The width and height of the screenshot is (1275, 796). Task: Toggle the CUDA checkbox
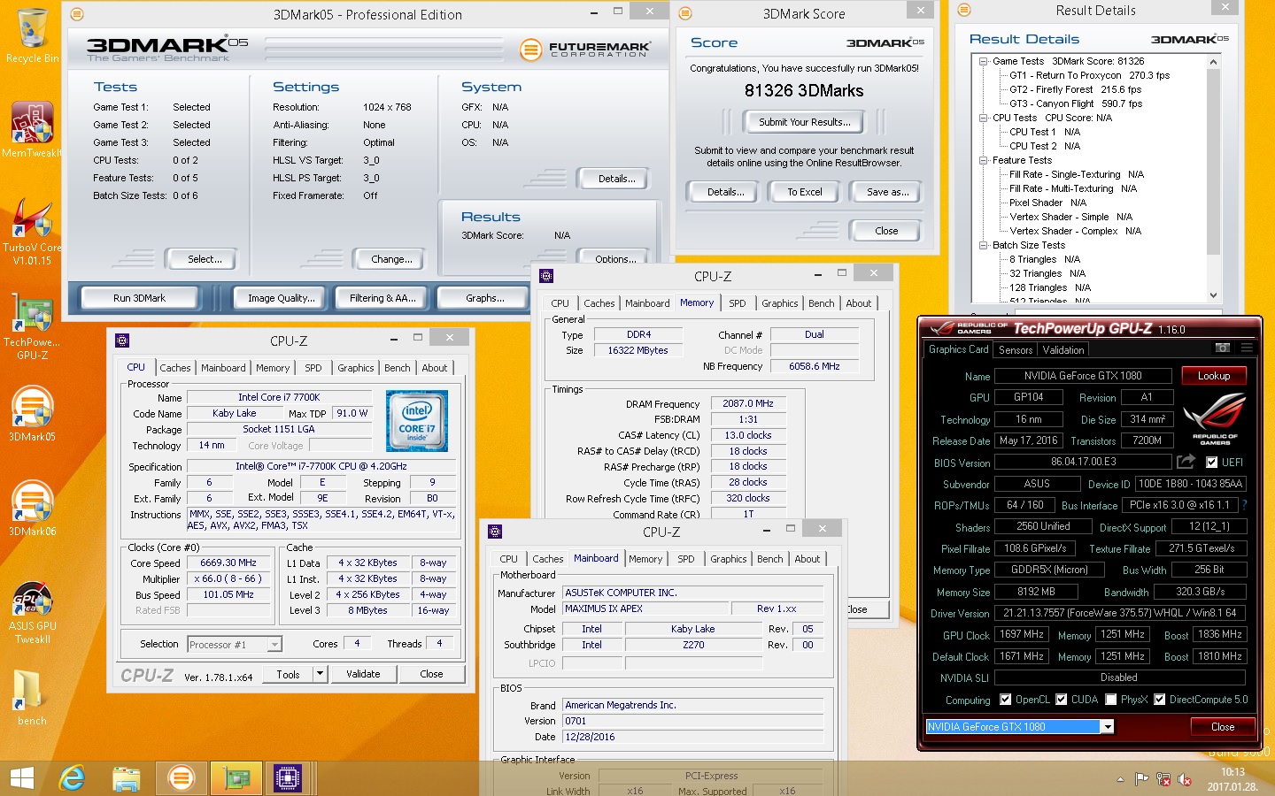click(1061, 699)
